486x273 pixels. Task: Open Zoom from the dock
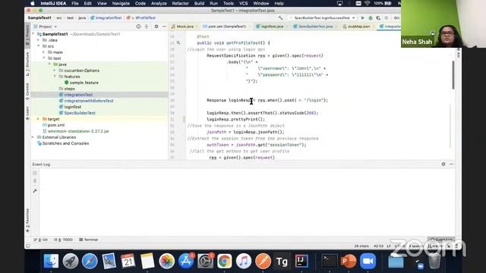[368, 261]
